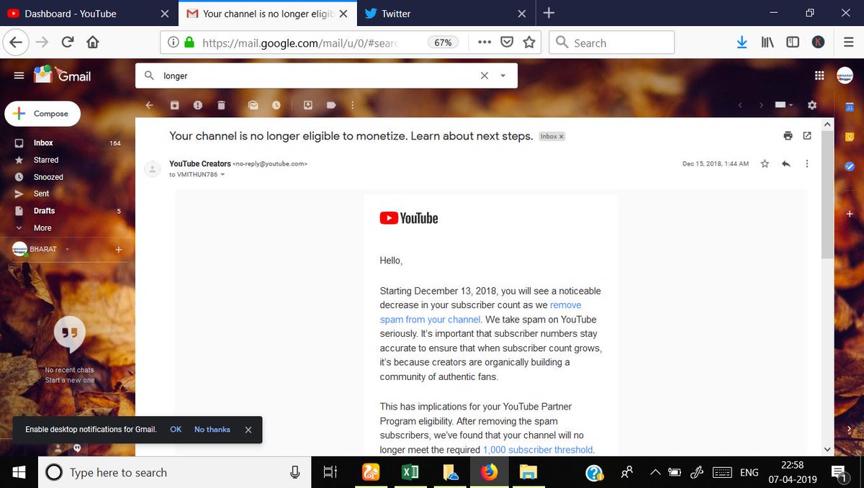
Task: Open Gmail main menu hamburger icon
Action: click(19, 75)
